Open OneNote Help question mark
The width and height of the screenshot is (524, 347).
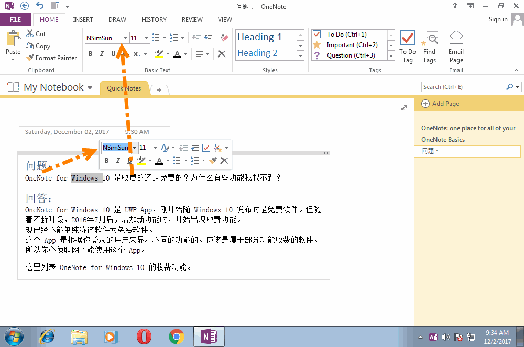coord(455,6)
